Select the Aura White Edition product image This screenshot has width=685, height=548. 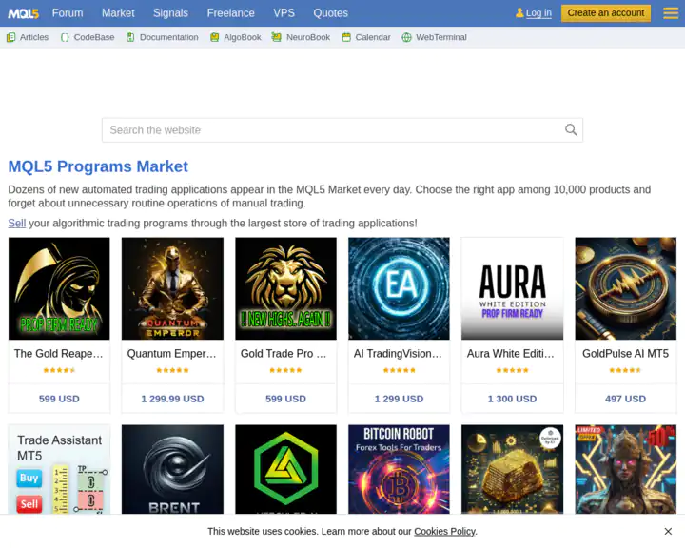coord(512,288)
